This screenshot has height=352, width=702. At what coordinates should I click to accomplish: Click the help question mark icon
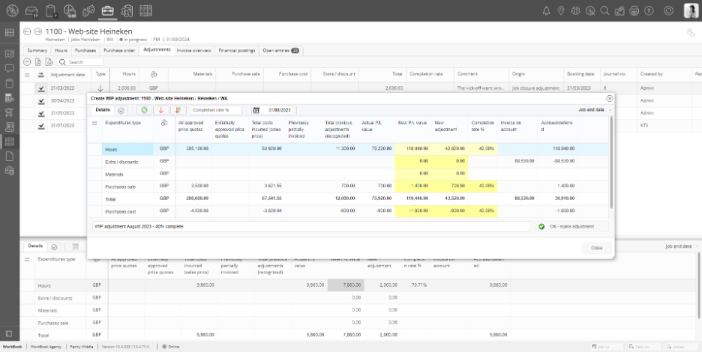(648, 10)
